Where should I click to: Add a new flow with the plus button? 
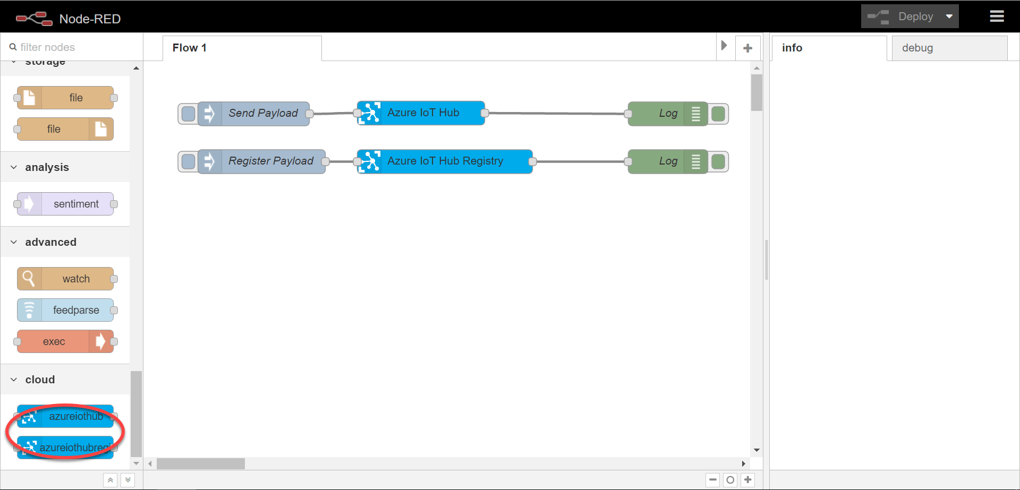tap(748, 47)
